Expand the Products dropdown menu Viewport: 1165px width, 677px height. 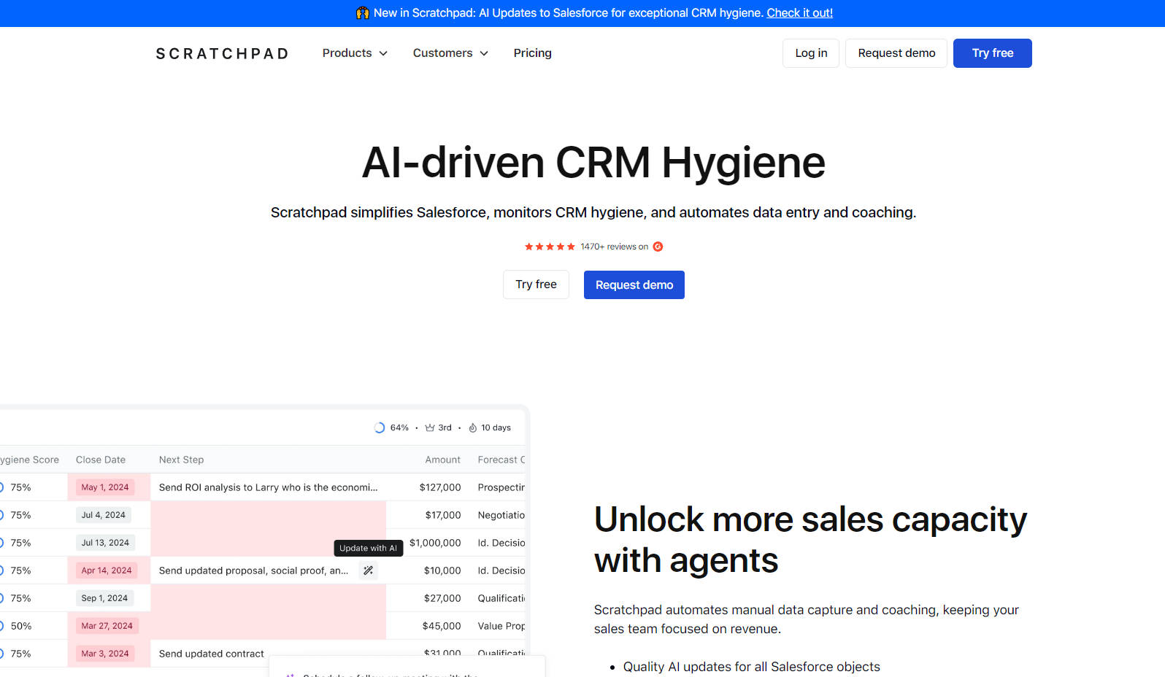click(355, 53)
